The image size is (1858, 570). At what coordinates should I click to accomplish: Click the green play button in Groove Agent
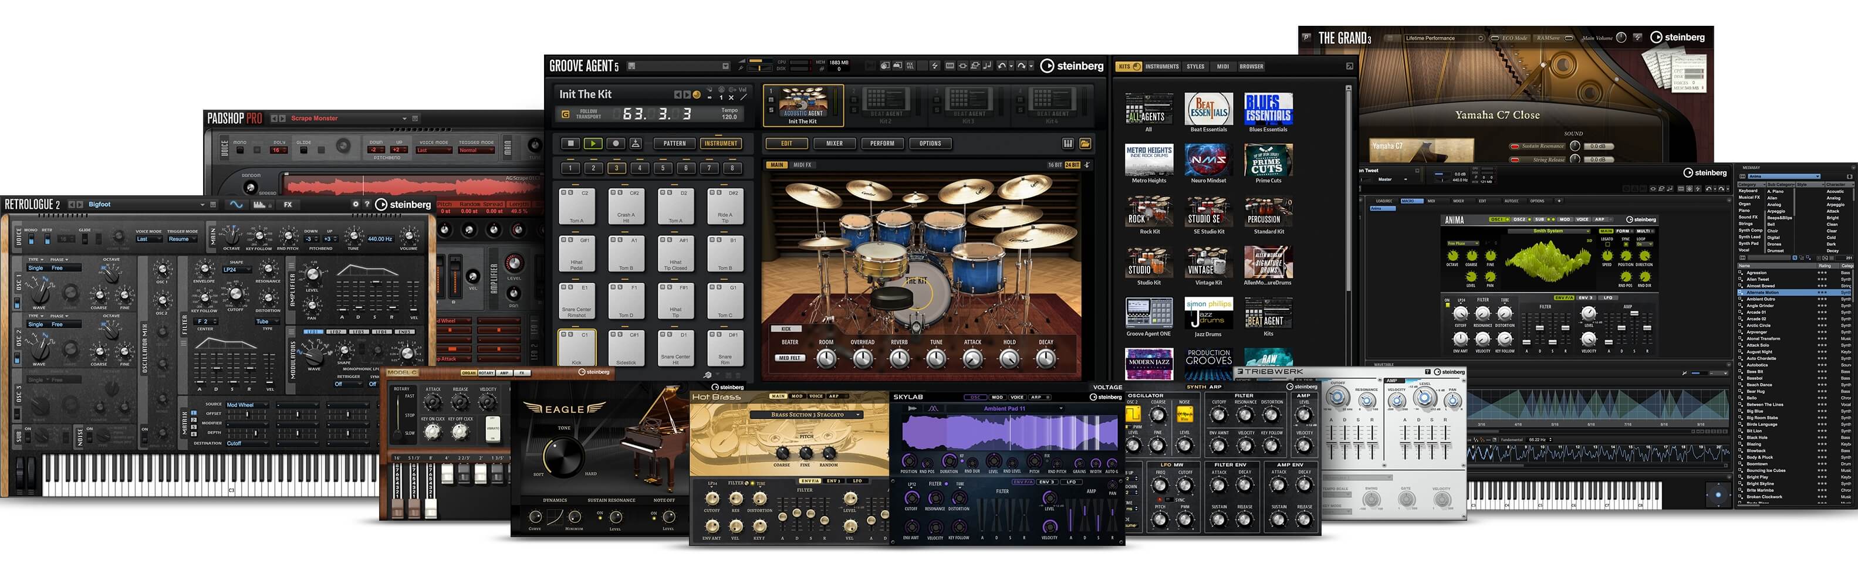[x=593, y=144]
